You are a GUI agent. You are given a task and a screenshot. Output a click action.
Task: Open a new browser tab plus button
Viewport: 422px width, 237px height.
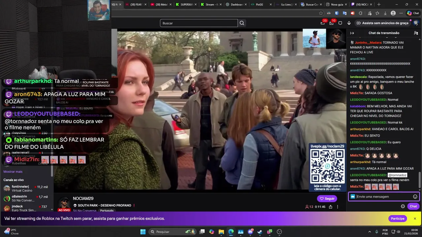(379, 4)
